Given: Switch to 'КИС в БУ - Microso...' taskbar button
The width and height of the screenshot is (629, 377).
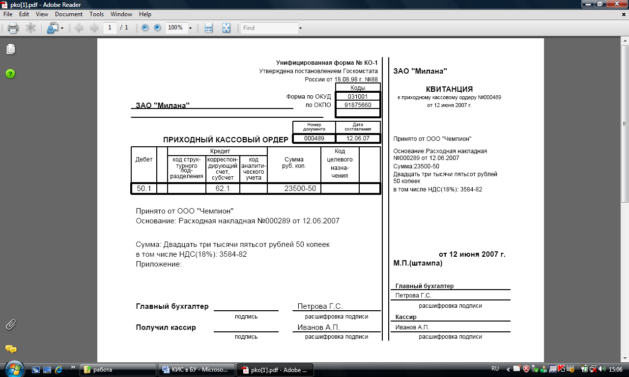Looking at the screenshot, I should tap(197, 370).
